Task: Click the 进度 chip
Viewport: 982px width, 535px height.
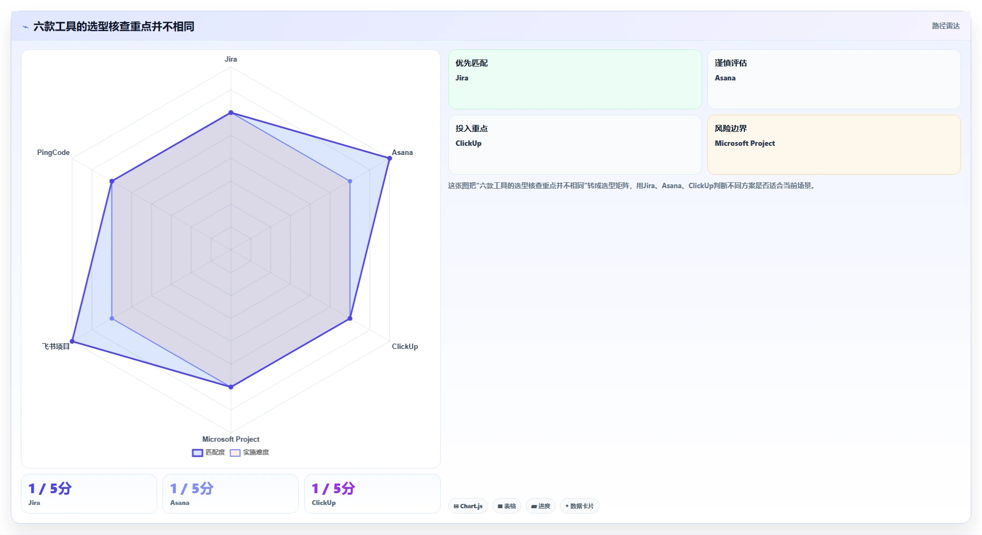Action: (541, 506)
